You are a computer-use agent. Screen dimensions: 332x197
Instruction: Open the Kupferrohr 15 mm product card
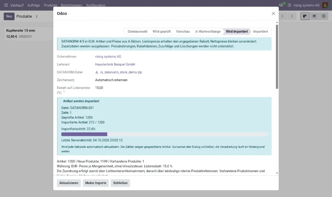click(29, 34)
